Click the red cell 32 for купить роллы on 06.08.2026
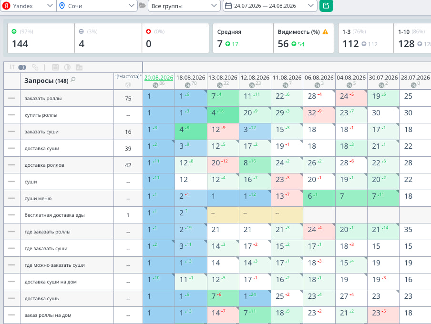The image size is (431, 324). click(x=319, y=115)
